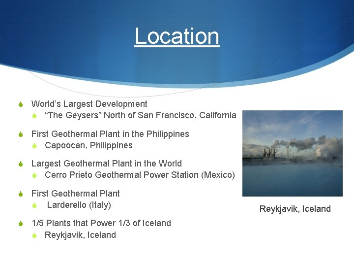Click "Cerro Prieto Geothermal Power Station (Mexico)"
Screen dimensions: 354x266
coord(140,175)
